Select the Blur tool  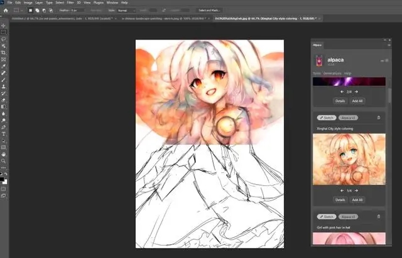[3, 113]
